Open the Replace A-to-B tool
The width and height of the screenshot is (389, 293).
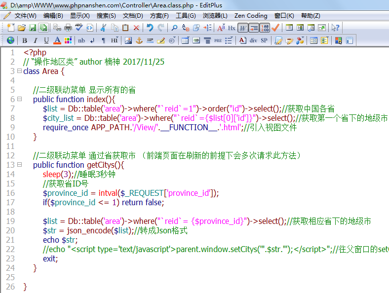185,28
